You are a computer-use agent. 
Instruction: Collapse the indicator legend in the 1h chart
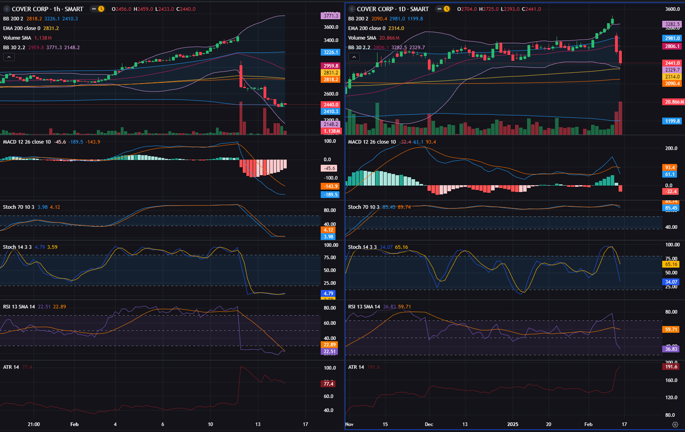pyautogui.click(x=9, y=57)
